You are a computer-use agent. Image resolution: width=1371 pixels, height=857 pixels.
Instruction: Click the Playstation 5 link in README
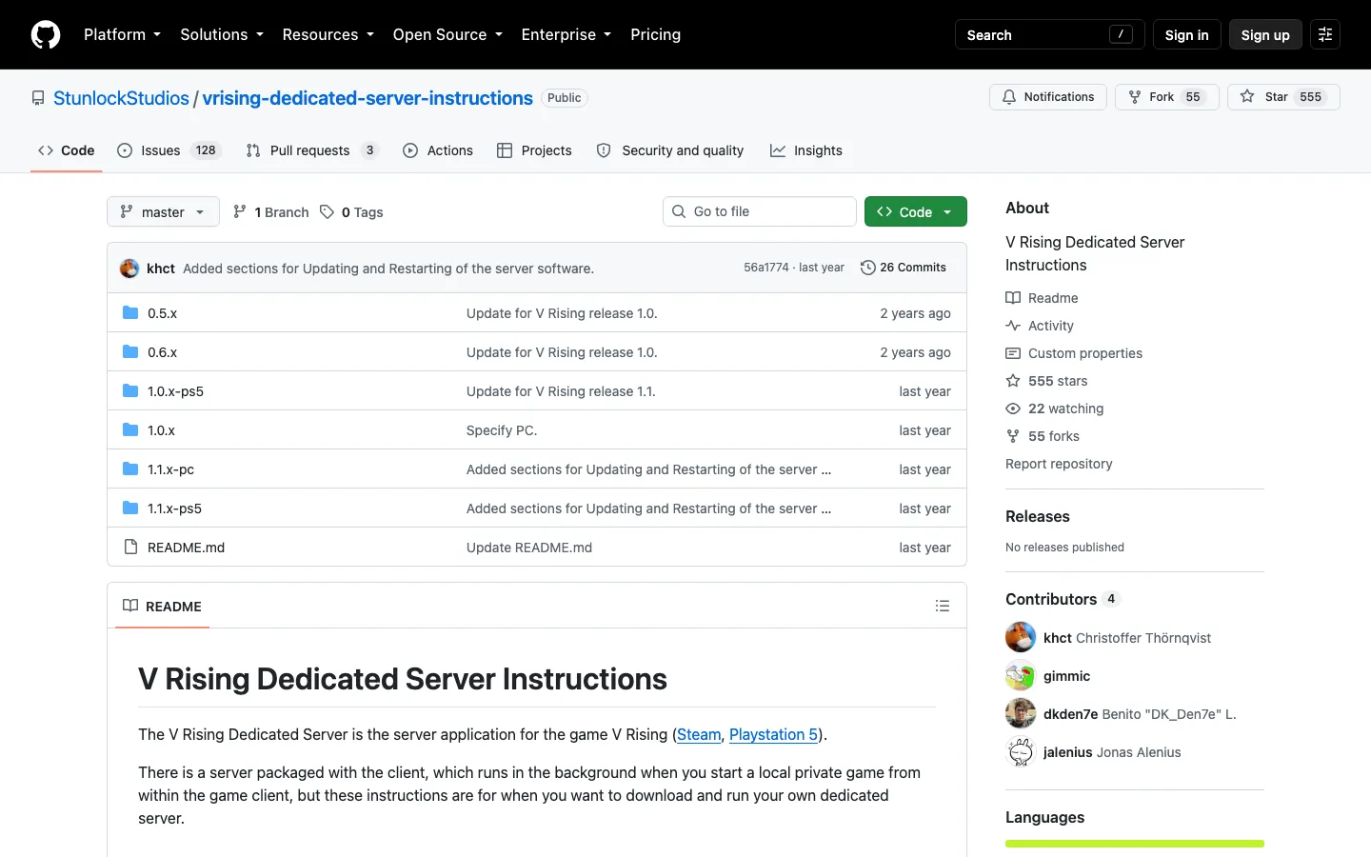point(773,734)
